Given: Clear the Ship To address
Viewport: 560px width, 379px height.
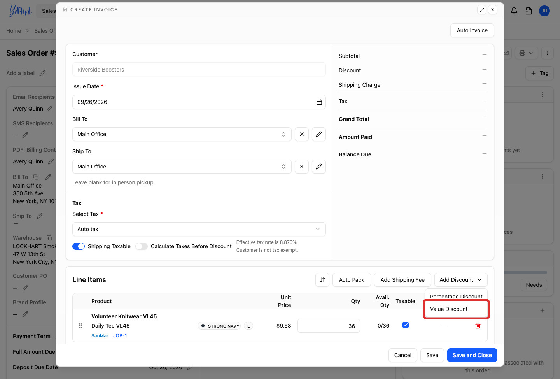Looking at the screenshot, I should [x=302, y=167].
